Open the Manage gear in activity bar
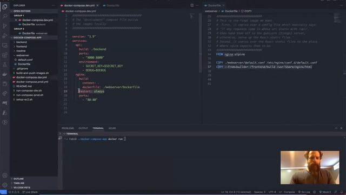The width and height of the screenshot is (346, 195). click(5, 185)
